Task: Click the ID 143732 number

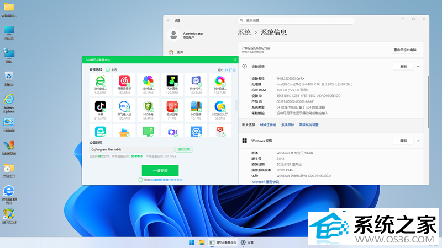Action: click(230, 70)
